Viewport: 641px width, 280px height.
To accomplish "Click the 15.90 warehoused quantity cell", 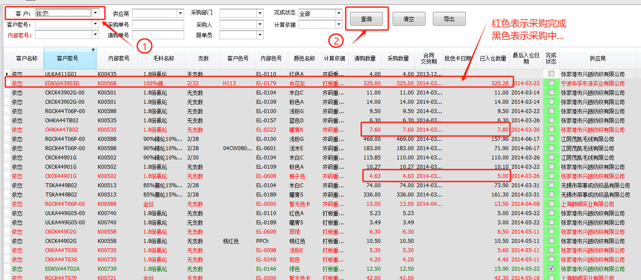I will point(493,269).
